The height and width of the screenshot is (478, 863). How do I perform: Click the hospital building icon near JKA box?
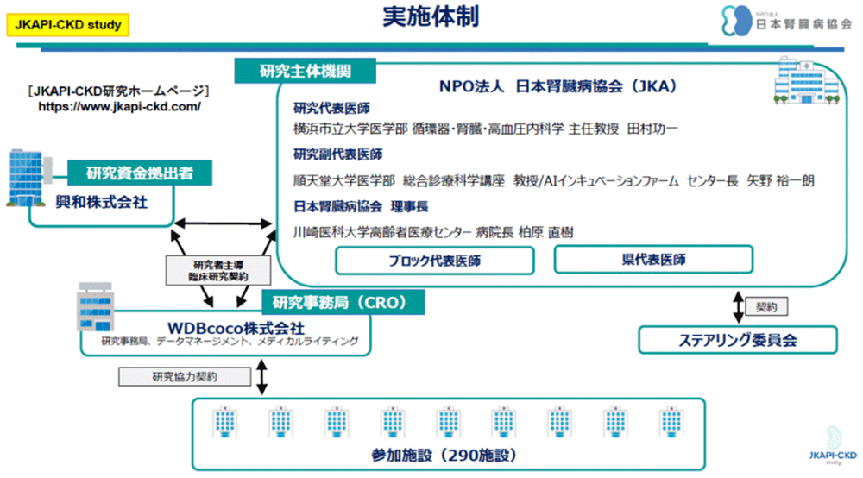click(x=807, y=80)
